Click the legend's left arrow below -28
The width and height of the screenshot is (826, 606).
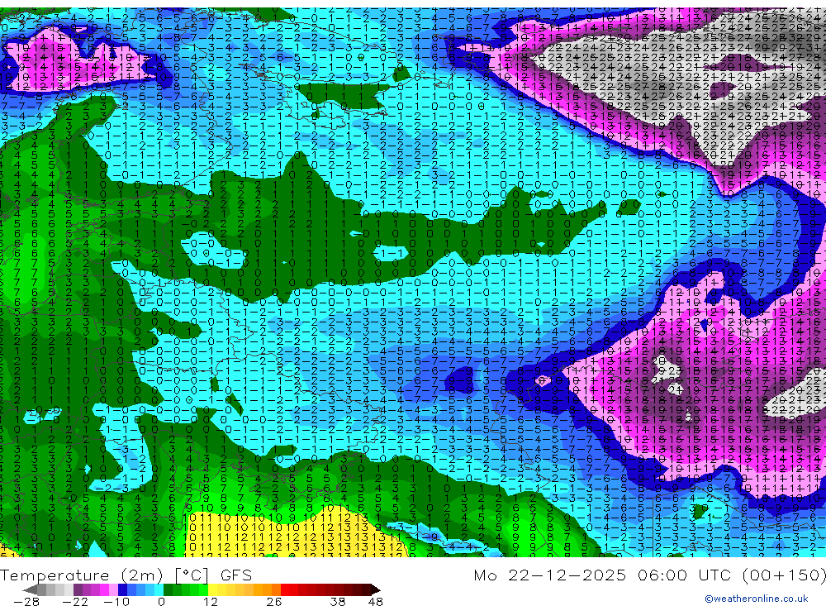click(30, 590)
